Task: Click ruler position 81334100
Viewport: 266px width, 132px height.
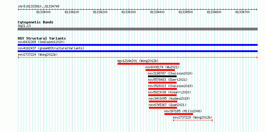Action: click(x=72, y=12)
